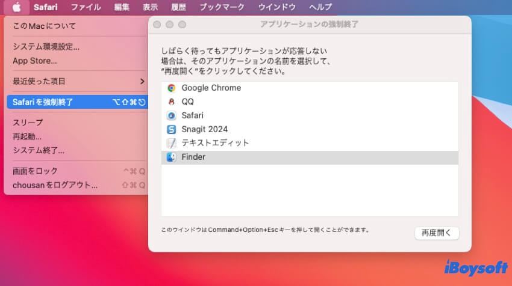Open the ウインドウ menu

tap(277, 7)
